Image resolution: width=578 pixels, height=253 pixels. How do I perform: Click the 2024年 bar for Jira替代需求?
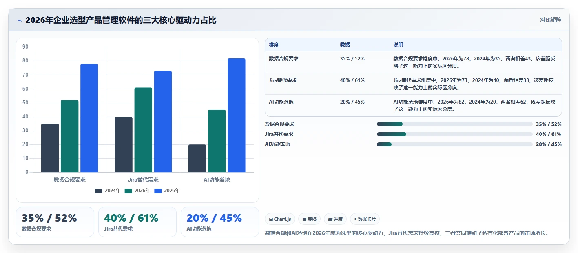124,144
